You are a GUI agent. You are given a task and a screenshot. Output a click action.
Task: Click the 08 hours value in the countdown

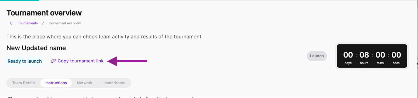[x=364, y=55]
